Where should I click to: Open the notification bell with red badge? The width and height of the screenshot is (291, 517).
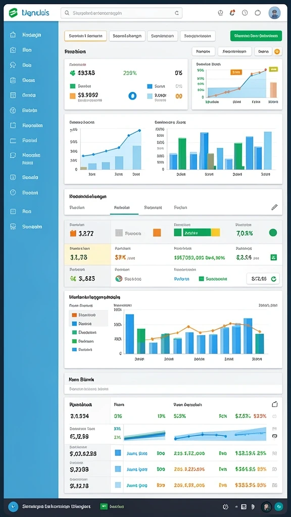(x=232, y=13)
